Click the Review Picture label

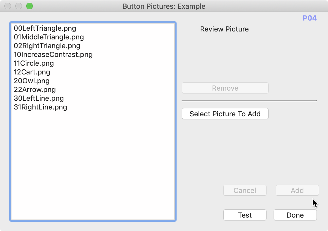click(x=224, y=29)
